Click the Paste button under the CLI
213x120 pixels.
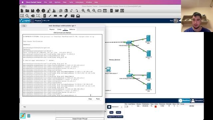click(98, 99)
